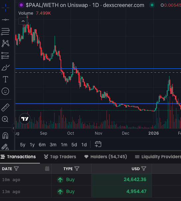
Task: Click the Dec label on time axis
Action: click(x=125, y=133)
